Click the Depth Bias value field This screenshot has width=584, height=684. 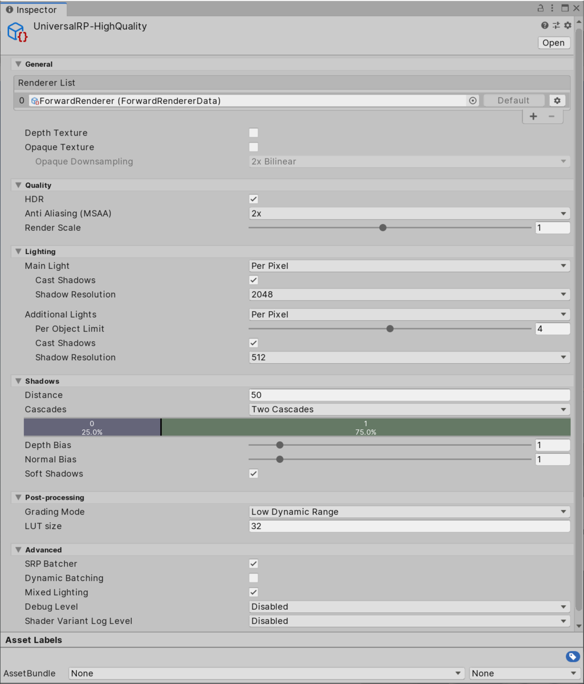pyautogui.click(x=553, y=445)
